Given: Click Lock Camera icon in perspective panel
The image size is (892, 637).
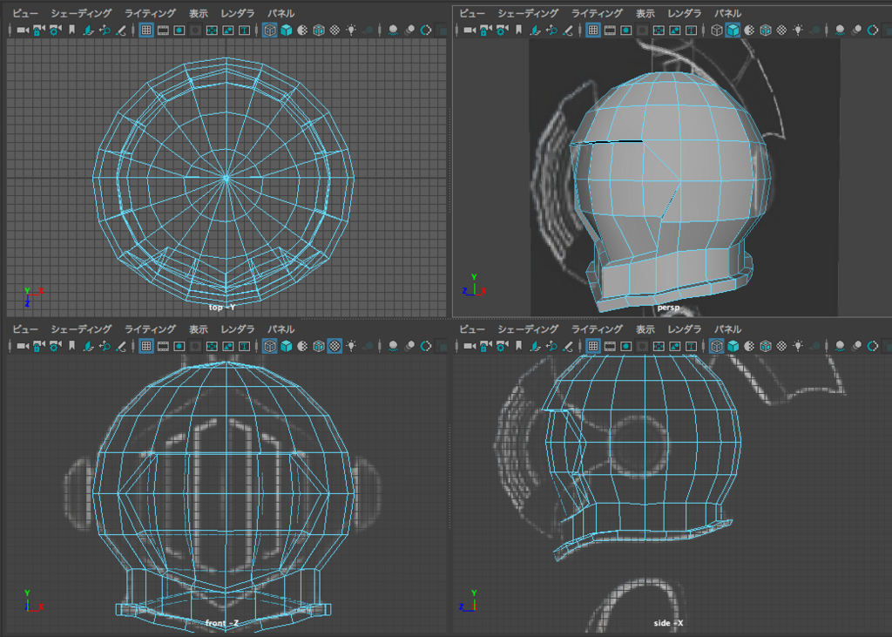Looking at the screenshot, I should (x=486, y=30).
